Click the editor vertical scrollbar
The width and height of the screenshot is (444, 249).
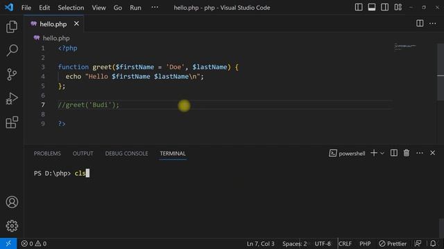pos(441,72)
